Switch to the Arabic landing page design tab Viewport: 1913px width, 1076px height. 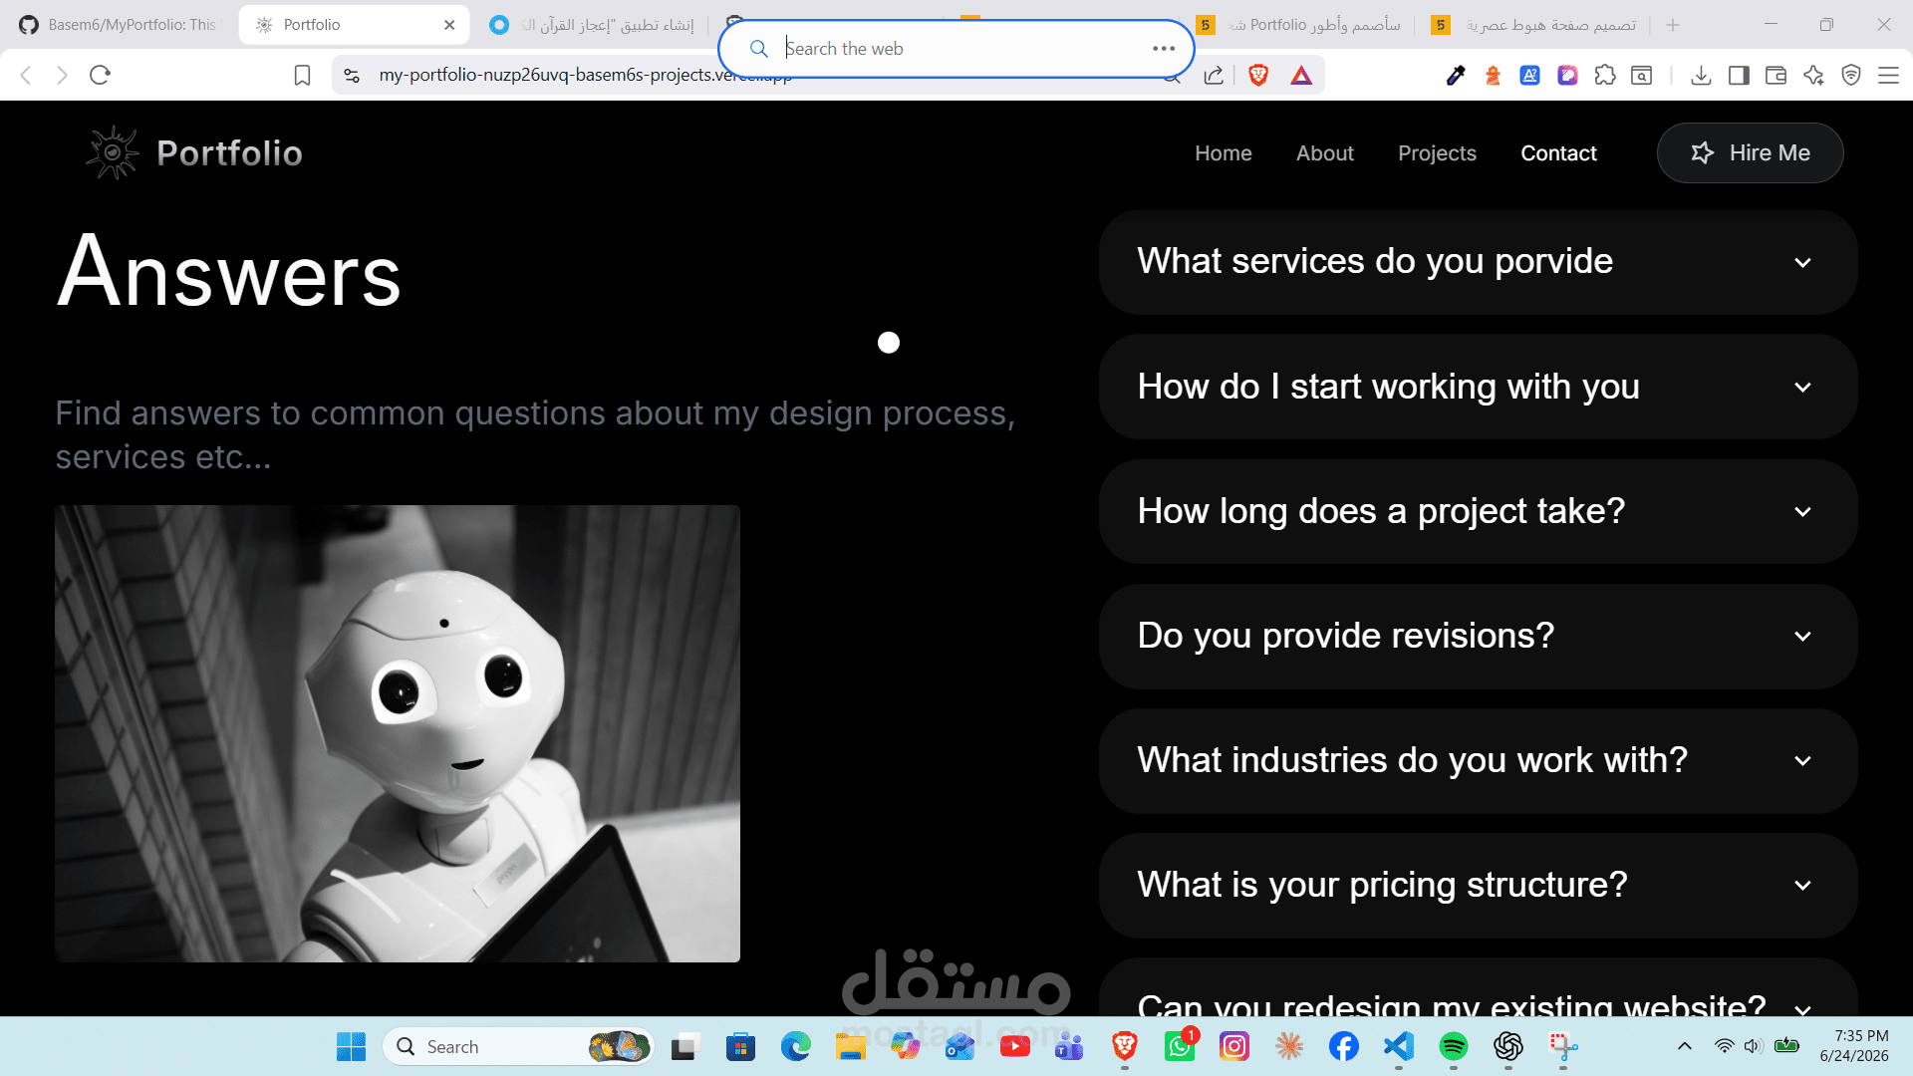pyautogui.click(x=1536, y=25)
